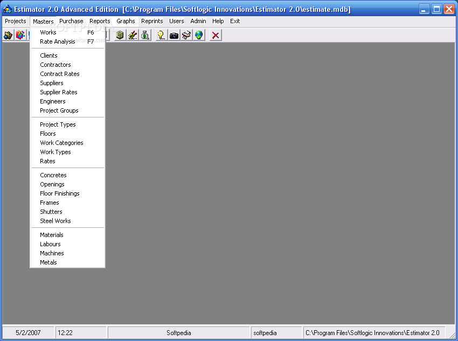458x341 pixels.
Task: Choose Frames from the menu
Action: pos(67,203)
